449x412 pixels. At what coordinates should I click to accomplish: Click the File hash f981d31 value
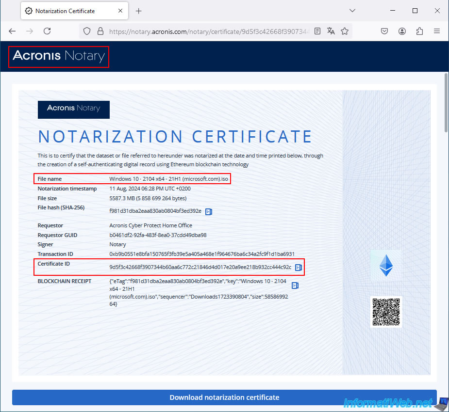click(155, 211)
